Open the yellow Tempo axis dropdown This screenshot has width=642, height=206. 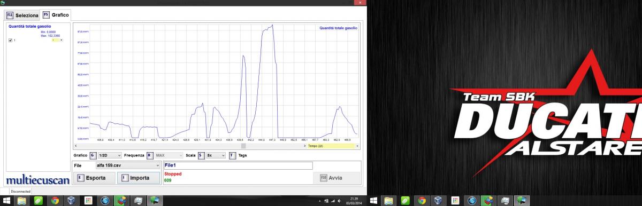click(332, 146)
